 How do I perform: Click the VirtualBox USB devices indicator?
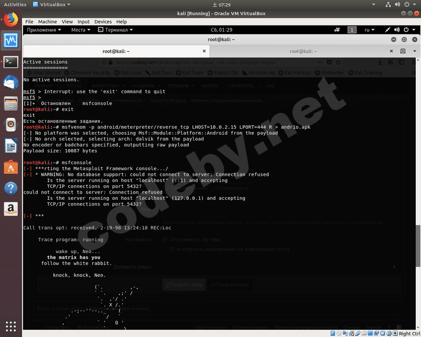pyautogui.click(x=358, y=333)
